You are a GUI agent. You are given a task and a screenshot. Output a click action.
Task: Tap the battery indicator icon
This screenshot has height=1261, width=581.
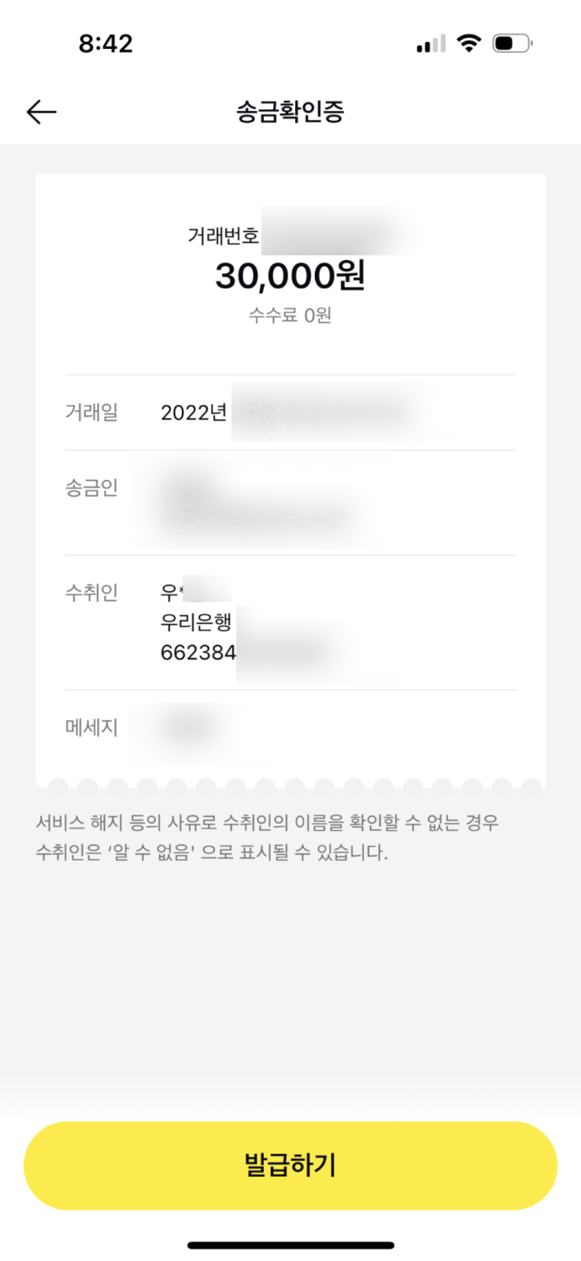click(x=512, y=43)
